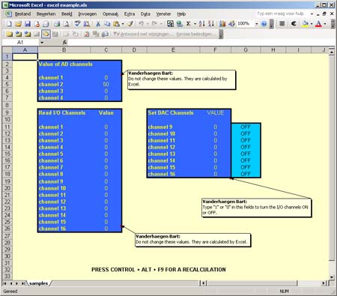
Task: Click the vertical scrollbar down arrow
Action: (x=332, y=277)
